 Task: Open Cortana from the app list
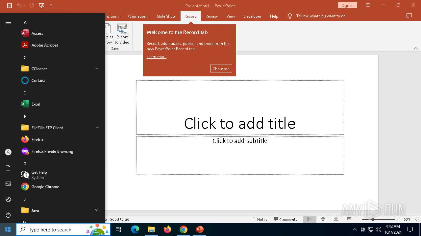click(61, 80)
